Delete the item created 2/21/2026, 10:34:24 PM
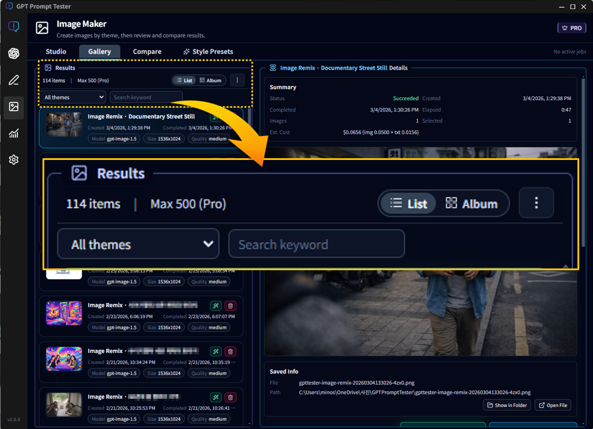The height and width of the screenshot is (429, 593). tap(230, 352)
